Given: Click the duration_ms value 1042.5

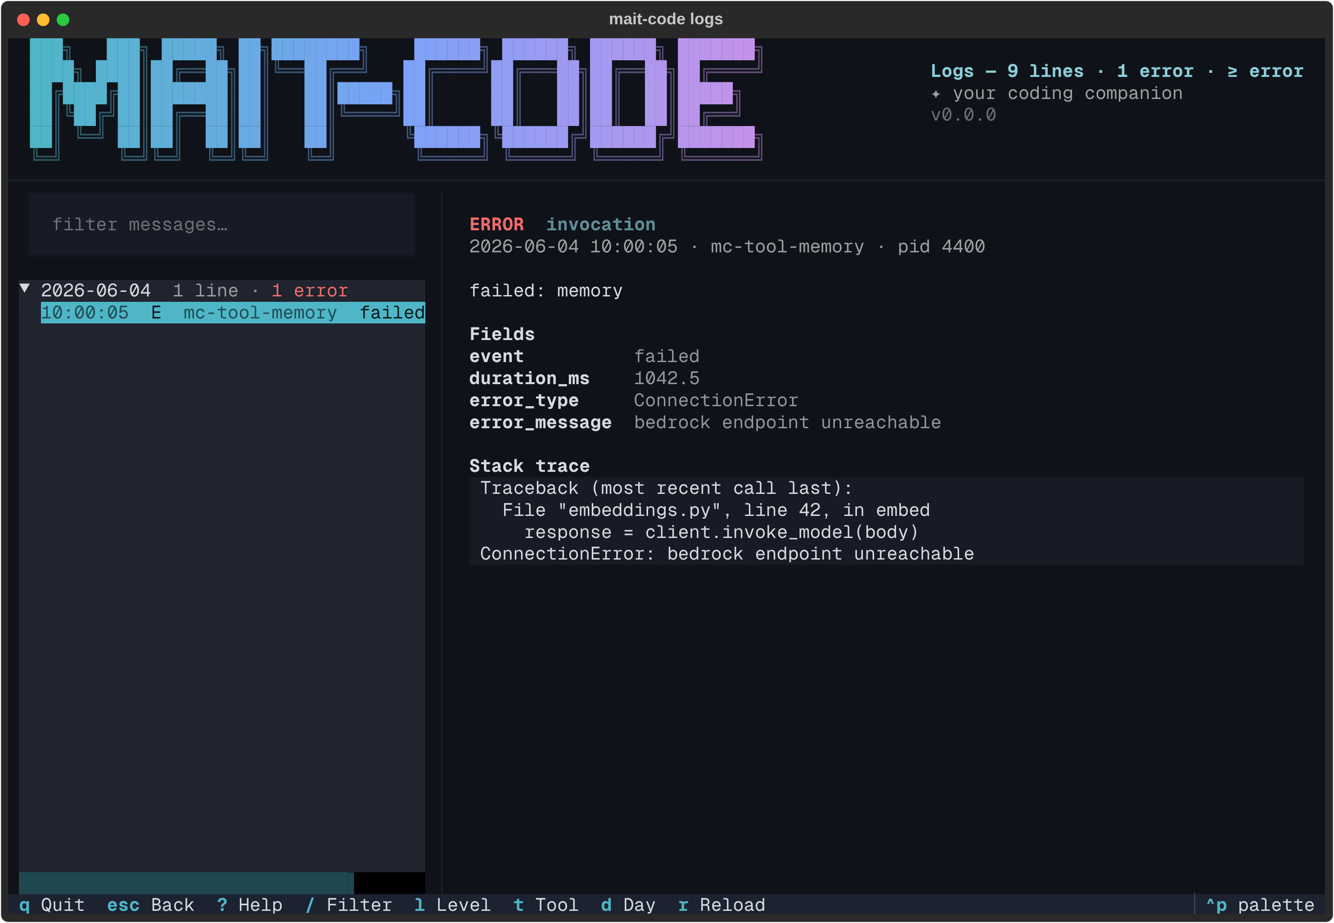Looking at the screenshot, I should [667, 378].
